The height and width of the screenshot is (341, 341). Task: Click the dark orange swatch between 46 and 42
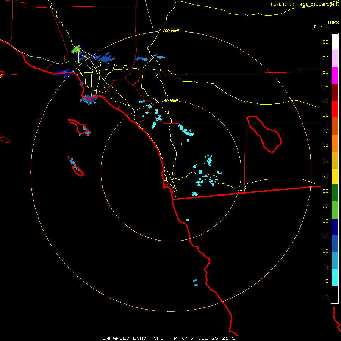(335, 126)
